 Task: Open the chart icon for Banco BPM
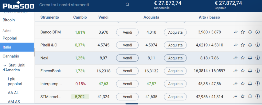coord(235,32)
